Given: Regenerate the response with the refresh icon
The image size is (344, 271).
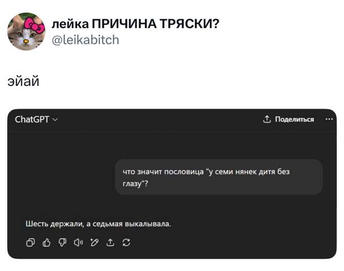Looking at the screenshot, I should (126, 242).
